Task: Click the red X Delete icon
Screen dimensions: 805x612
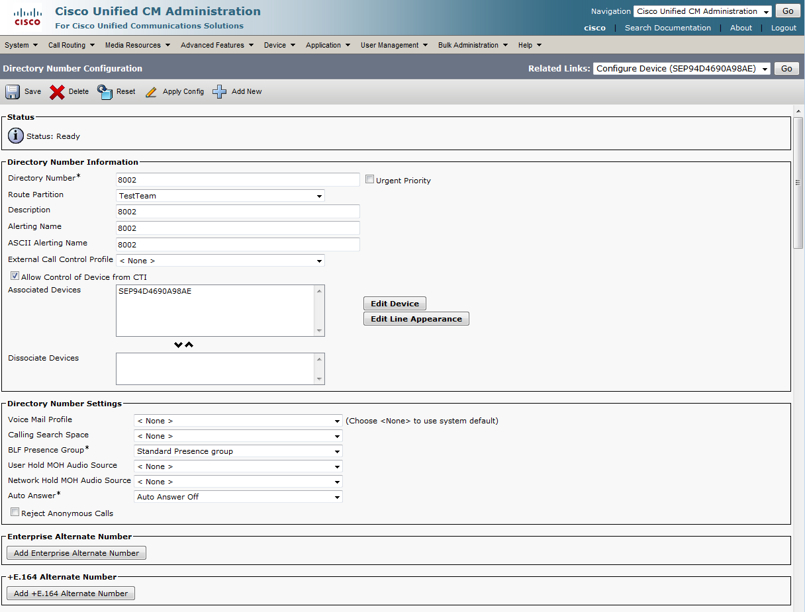Action: tap(58, 92)
